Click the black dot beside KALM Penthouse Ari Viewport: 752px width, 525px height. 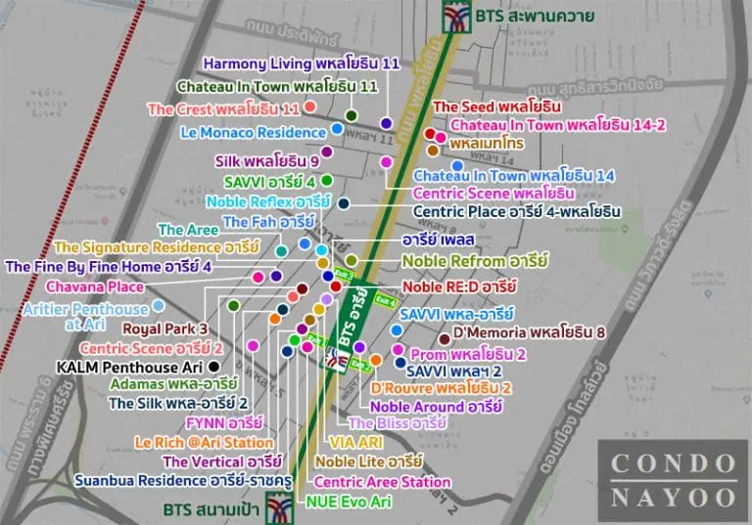[213, 367]
